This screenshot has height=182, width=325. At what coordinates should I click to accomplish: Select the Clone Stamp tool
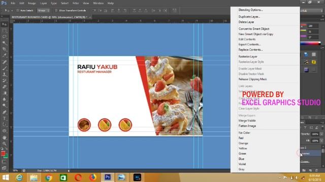tap(4, 74)
